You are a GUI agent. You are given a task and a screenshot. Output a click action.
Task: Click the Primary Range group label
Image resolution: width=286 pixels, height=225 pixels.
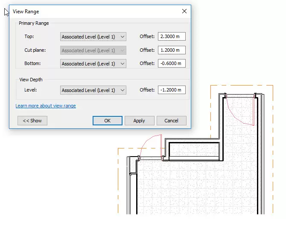[34, 24]
